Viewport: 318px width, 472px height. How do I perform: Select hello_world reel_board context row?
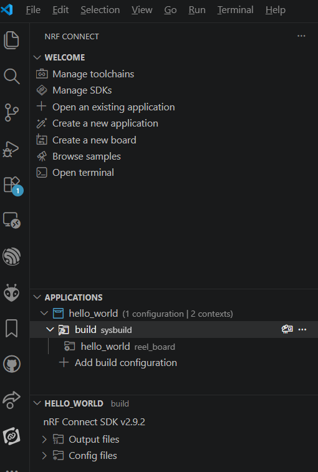tap(174, 346)
